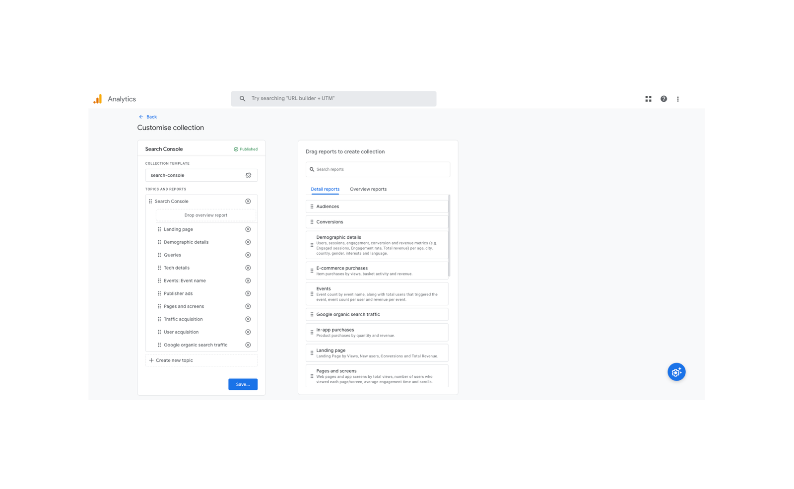794x489 pixels.
Task: Open the Google apps grid icon
Action: pos(648,99)
